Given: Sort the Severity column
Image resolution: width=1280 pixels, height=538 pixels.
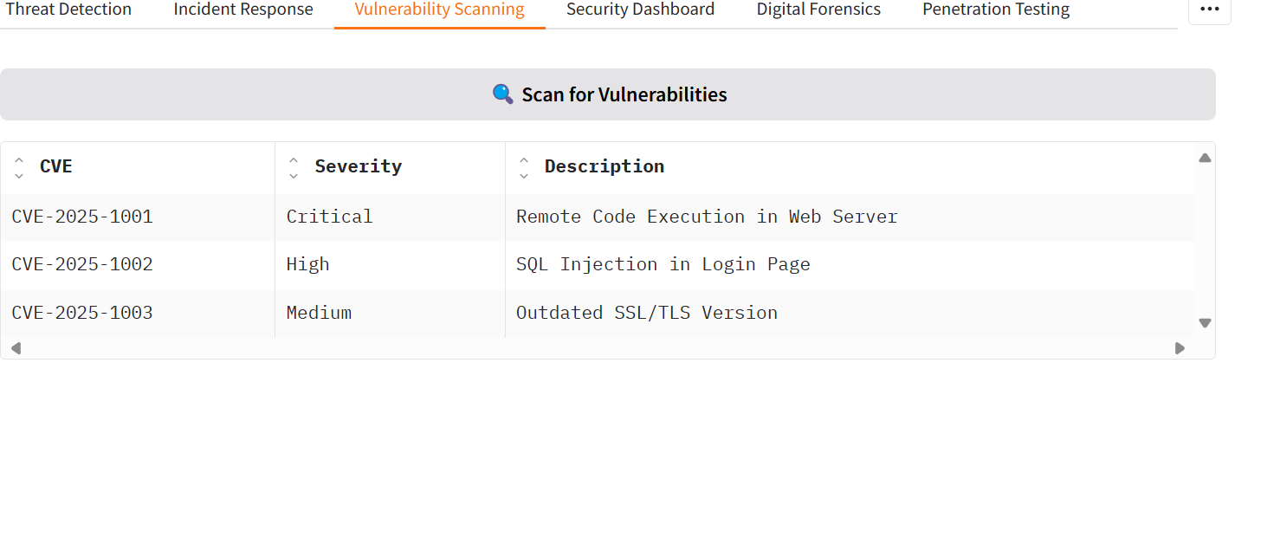Looking at the screenshot, I should 294,167.
